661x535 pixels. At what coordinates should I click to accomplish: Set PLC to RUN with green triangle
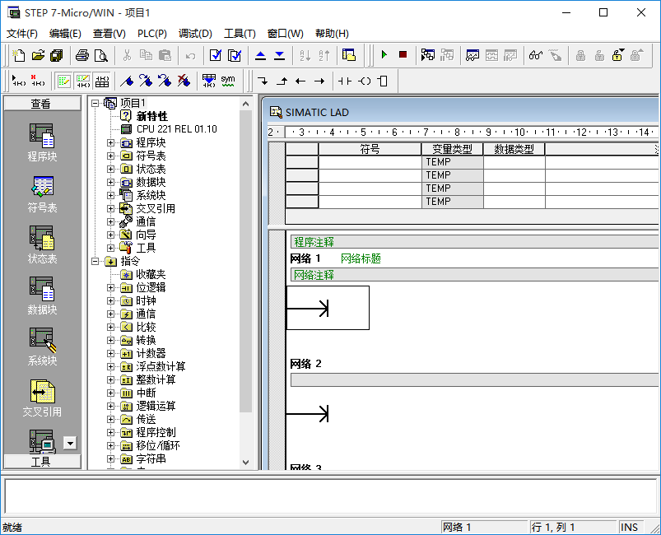384,55
